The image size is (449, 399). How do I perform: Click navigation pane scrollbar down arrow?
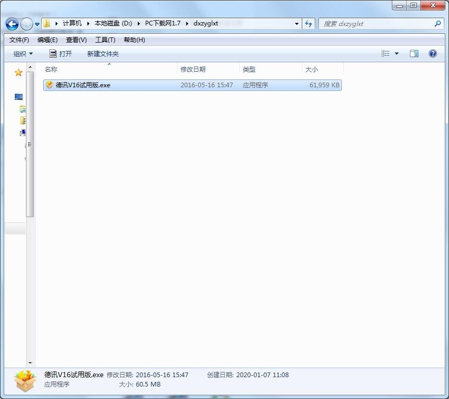pos(30,363)
